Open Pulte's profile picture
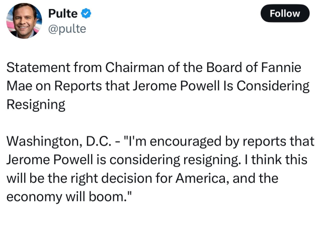 point(23,21)
